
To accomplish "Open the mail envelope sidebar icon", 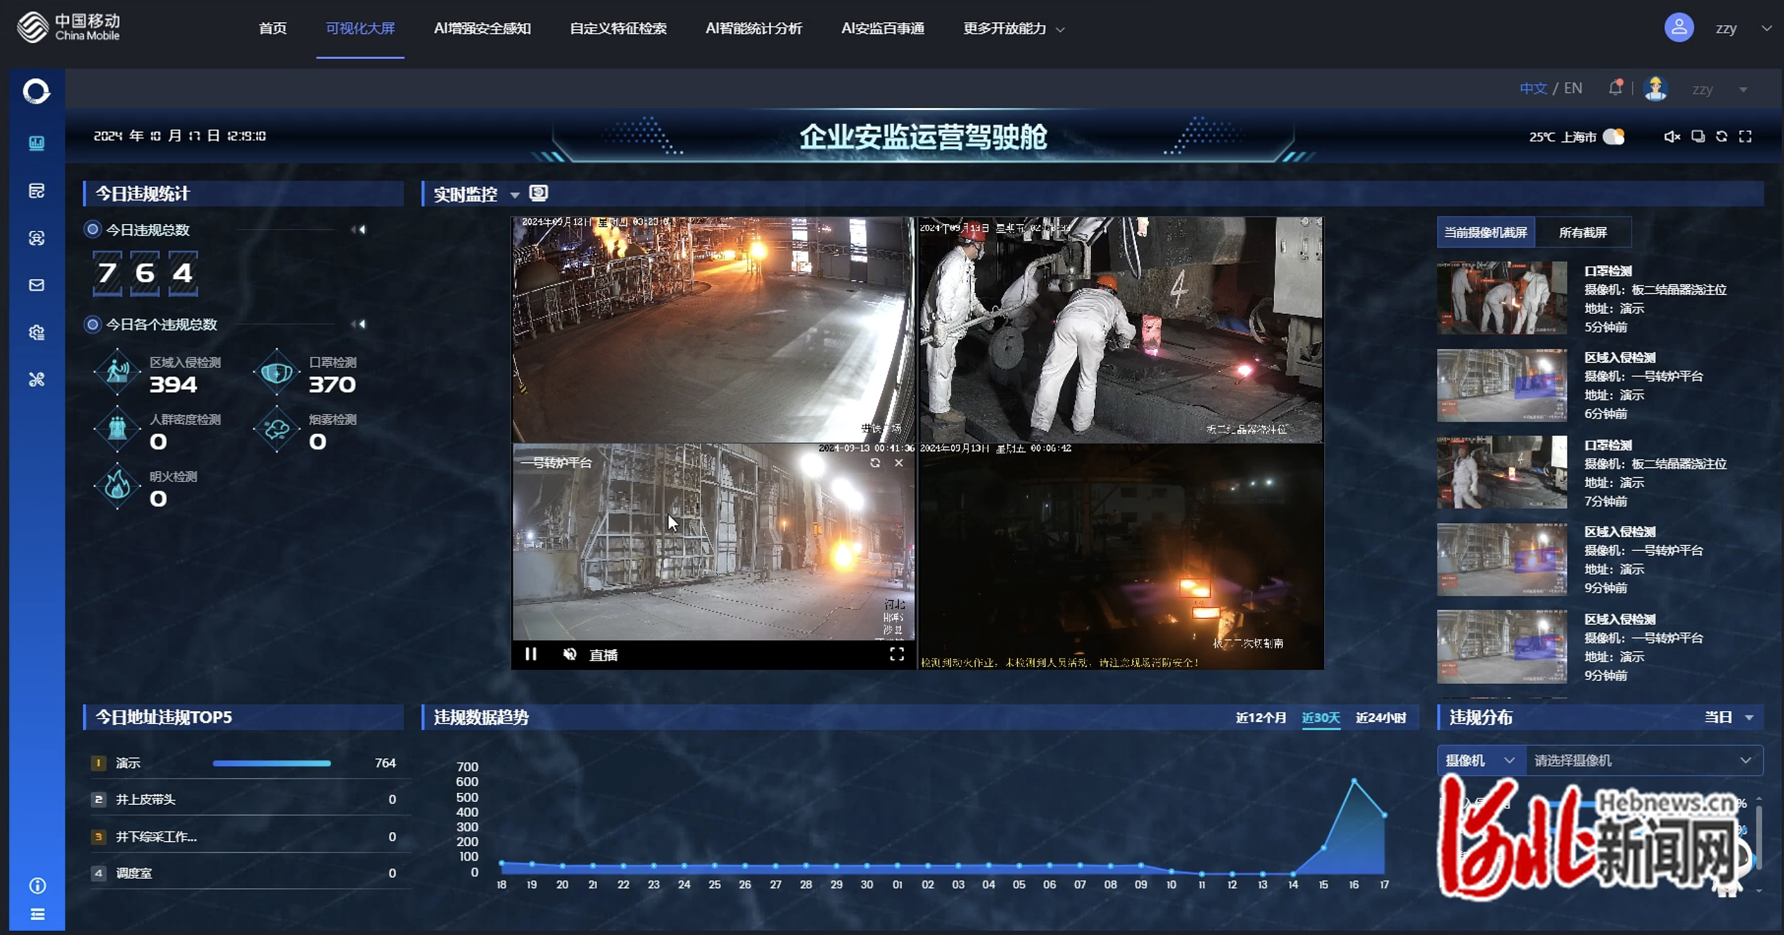I will pyautogui.click(x=37, y=285).
